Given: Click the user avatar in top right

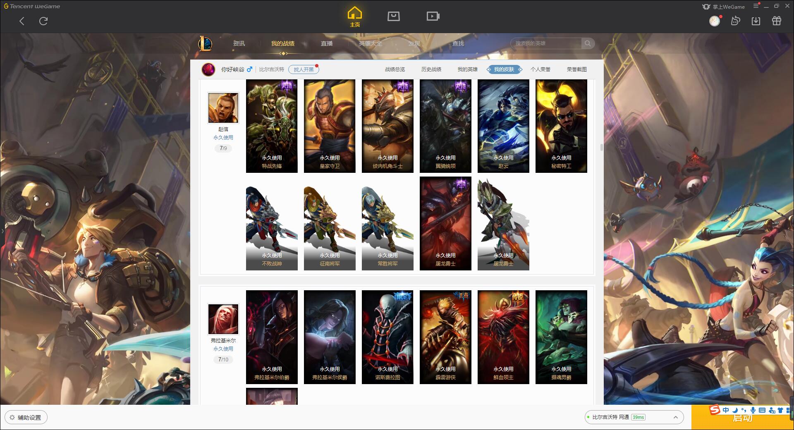Looking at the screenshot, I should point(715,21).
